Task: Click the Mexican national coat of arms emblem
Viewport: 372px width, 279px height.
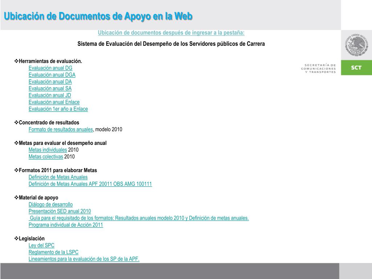Action: click(x=356, y=45)
